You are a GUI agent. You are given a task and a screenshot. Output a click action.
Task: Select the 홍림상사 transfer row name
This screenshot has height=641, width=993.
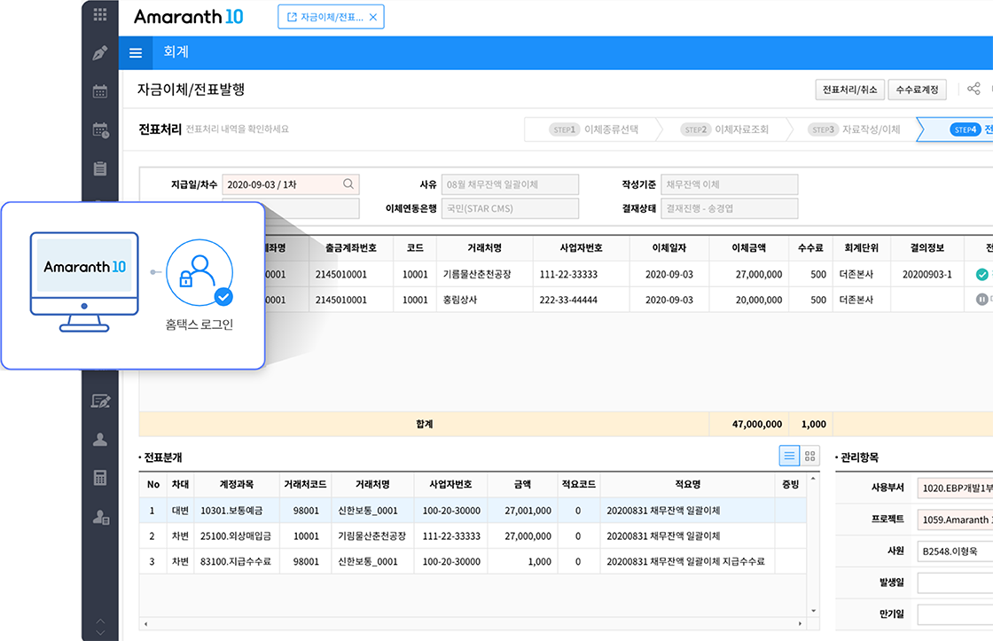point(460,300)
